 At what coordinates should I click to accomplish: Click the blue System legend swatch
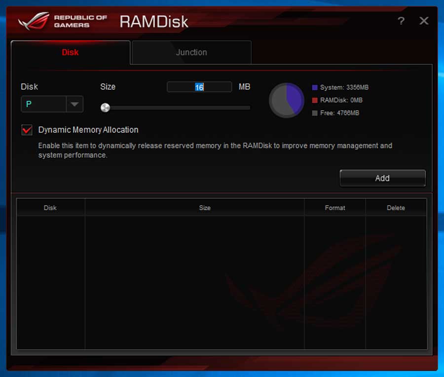pos(315,87)
